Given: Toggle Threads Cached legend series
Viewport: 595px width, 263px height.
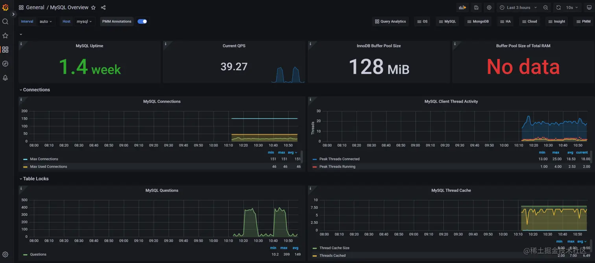Looking at the screenshot, I should pos(333,256).
